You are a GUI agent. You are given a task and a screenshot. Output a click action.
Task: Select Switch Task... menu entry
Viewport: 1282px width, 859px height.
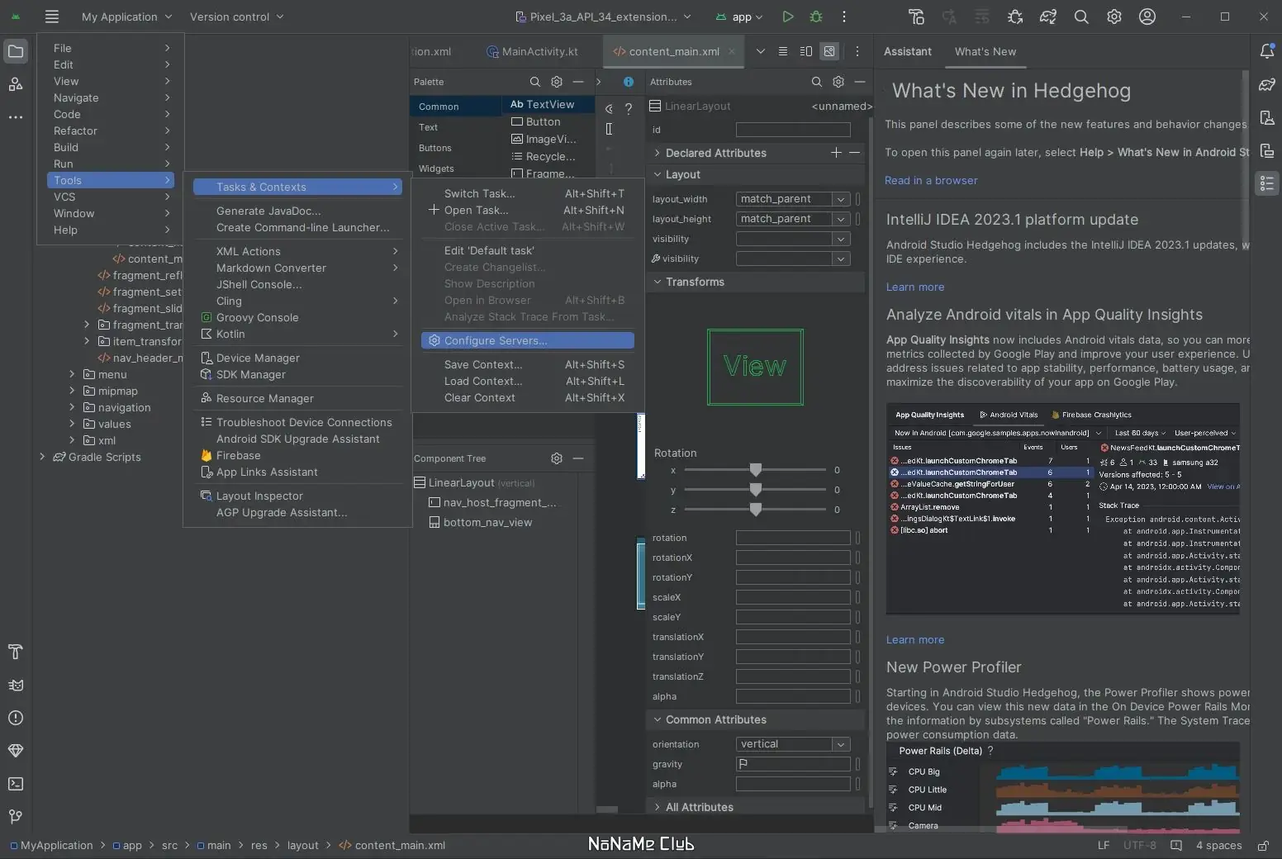pyautogui.click(x=528, y=193)
